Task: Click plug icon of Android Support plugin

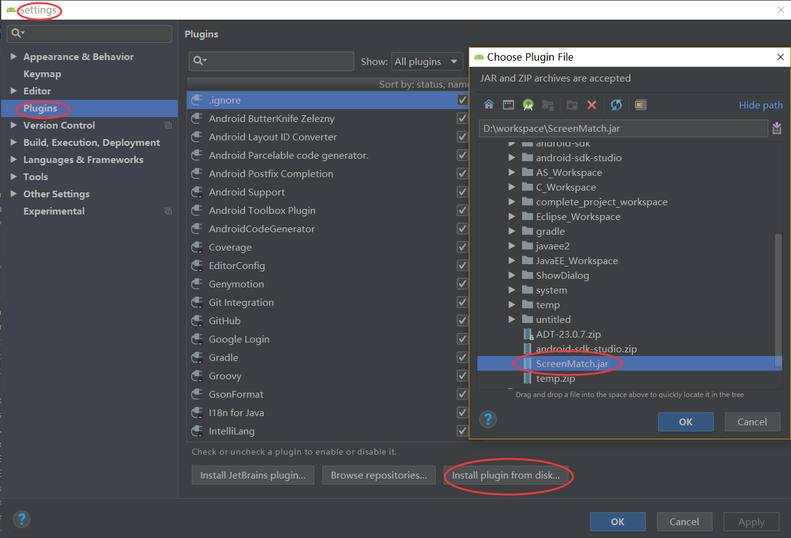Action: [x=197, y=192]
